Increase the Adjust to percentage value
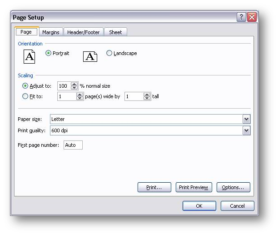278x235 pixels. pyautogui.click(x=74, y=84)
